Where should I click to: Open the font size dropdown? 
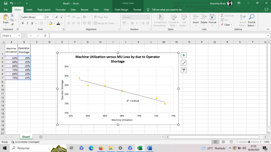[53, 17]
